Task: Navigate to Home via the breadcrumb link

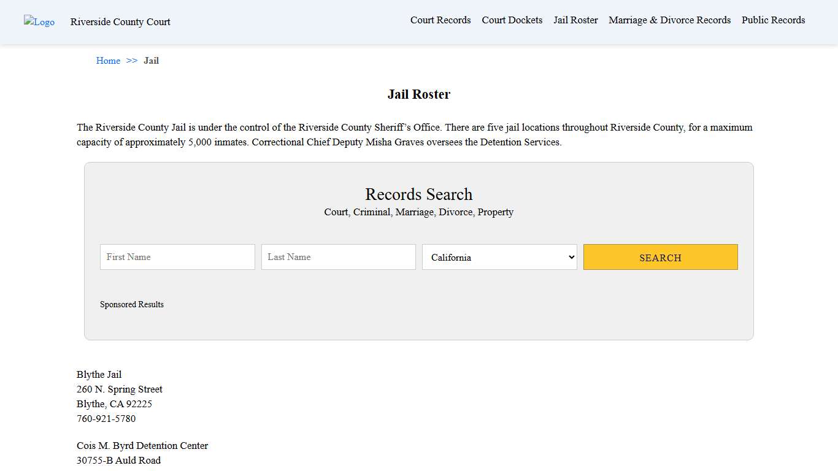Action: pyautogui.click(x=108, y=60)
